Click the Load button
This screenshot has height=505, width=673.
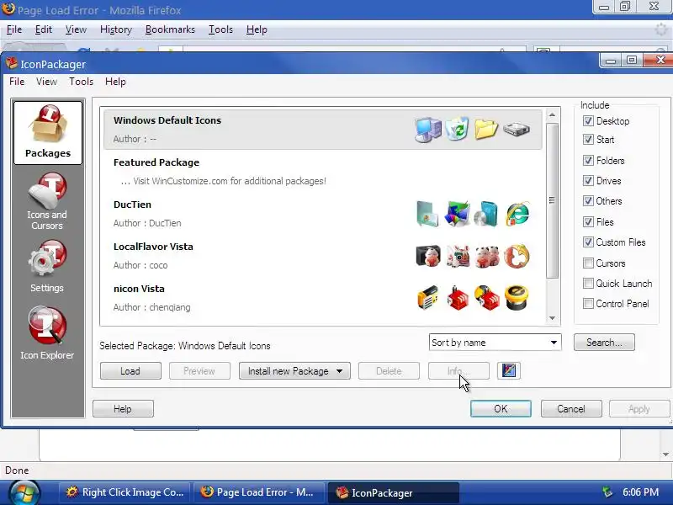click(130, 371)
